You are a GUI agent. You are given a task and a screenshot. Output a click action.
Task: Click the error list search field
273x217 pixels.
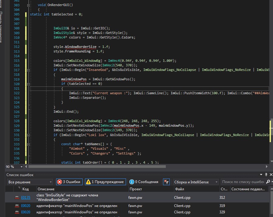pyautogui.click(x=242, y=182)
